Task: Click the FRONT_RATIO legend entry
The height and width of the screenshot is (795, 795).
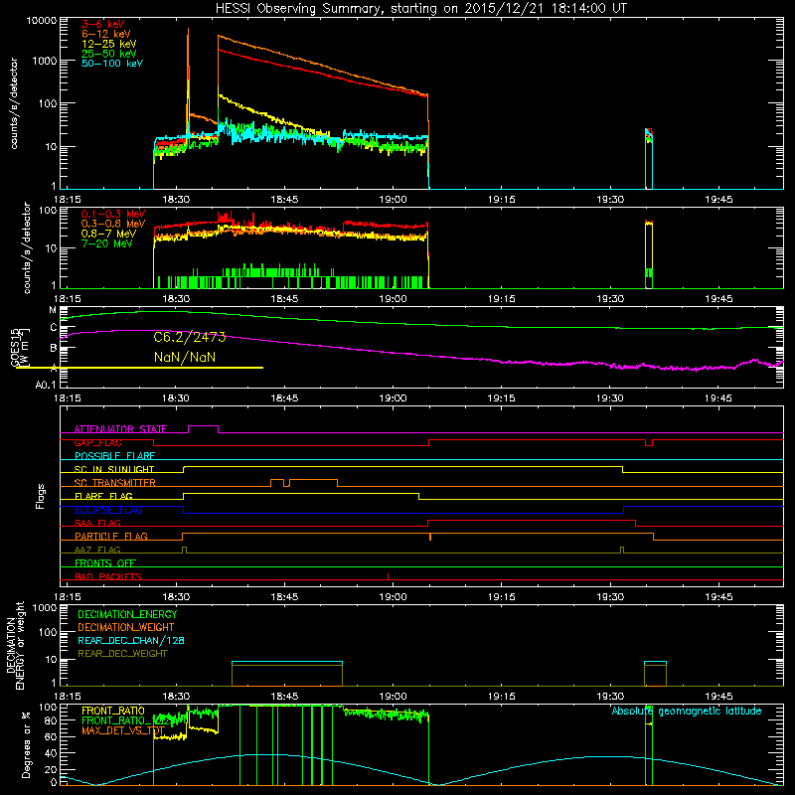Action: coord(113,711)
